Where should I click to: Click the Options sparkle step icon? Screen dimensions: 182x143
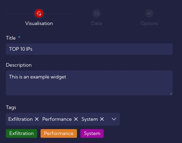tap(149, 13)
